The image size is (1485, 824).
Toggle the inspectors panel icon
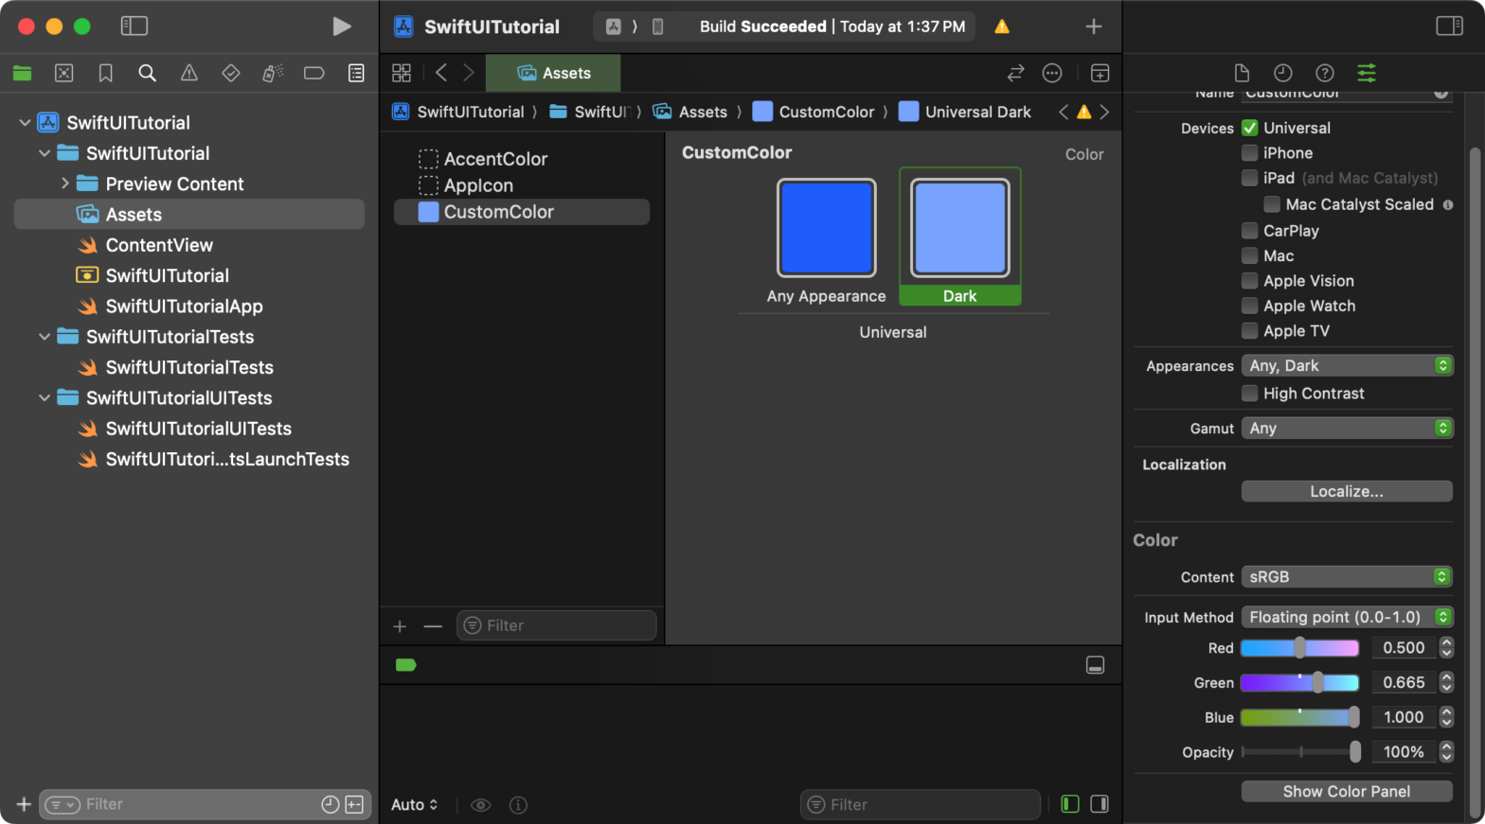point(1449,26)
